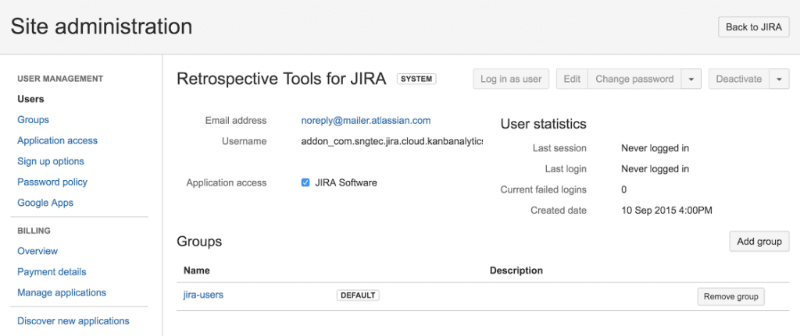This screenshot has height=336, width=800.
Task: Click the Log in as user button
Action: coord(511,79)
